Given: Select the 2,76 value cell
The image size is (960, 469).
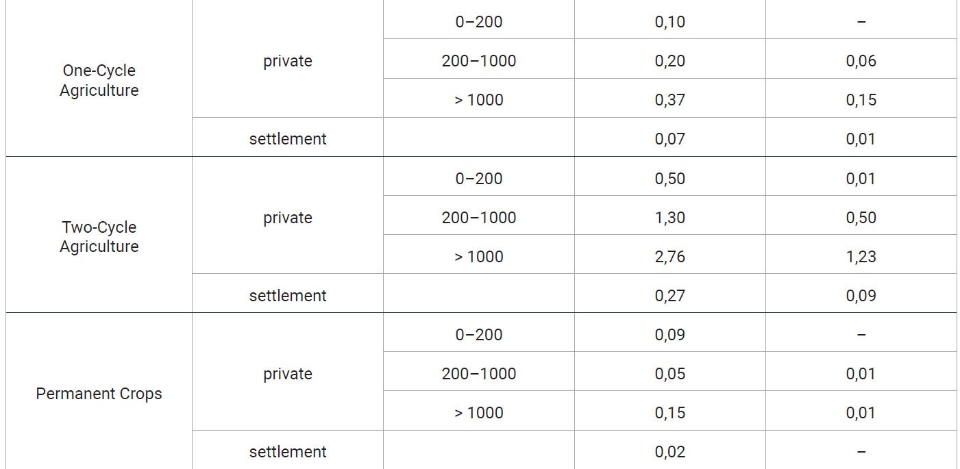Looking at the screenshot, I should pos(670,257).
